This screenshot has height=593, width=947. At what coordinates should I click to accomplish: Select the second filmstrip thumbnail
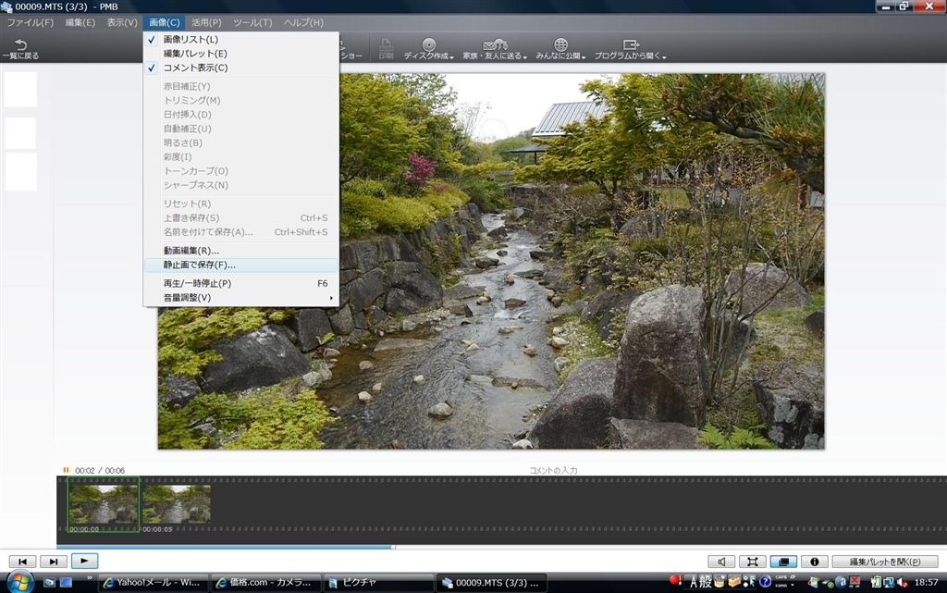tap(176, 505)
